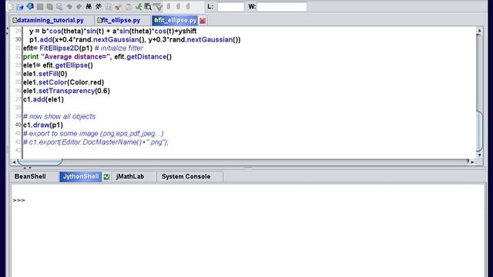Click the blue reload arrow toolbar icon
Viewport: 493px width, 277px height.
coord(30,6)
